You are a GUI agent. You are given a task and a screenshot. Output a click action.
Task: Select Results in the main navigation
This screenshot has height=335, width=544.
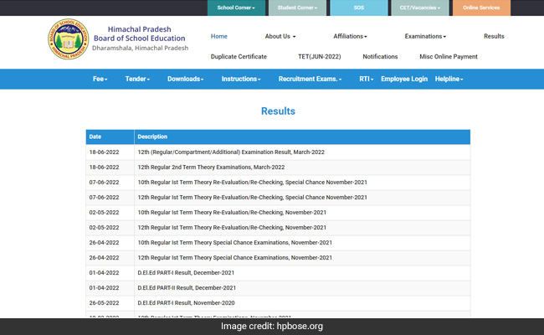[494, 37]
